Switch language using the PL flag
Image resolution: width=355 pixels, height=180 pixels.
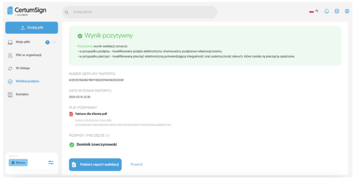pos(314,11)
